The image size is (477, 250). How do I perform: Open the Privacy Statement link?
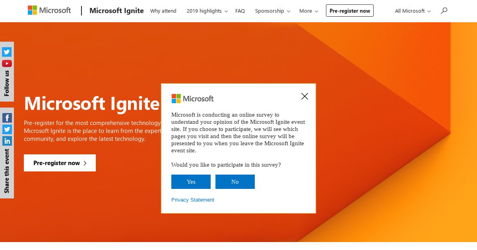click(x=193, y=200)
